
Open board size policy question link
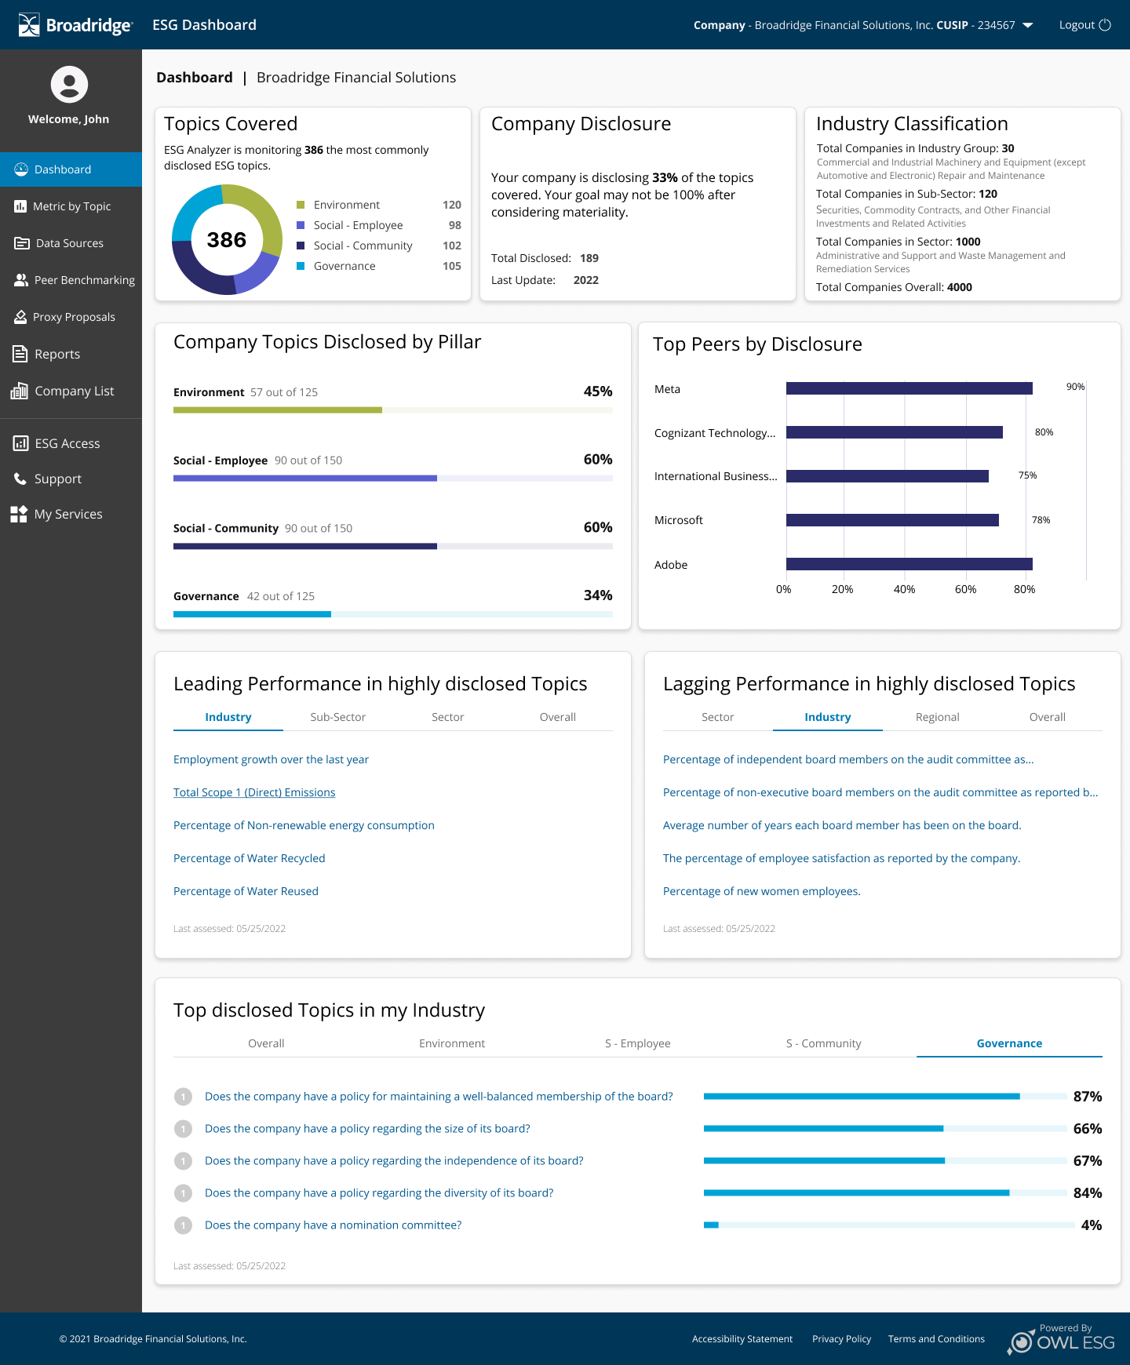coord(367,1129)
